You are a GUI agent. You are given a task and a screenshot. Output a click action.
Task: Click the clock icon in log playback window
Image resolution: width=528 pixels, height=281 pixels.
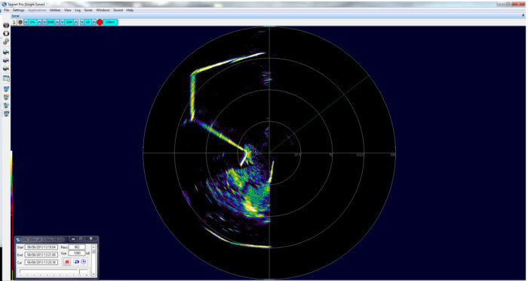pyautogui.click(x=84, y=262)
